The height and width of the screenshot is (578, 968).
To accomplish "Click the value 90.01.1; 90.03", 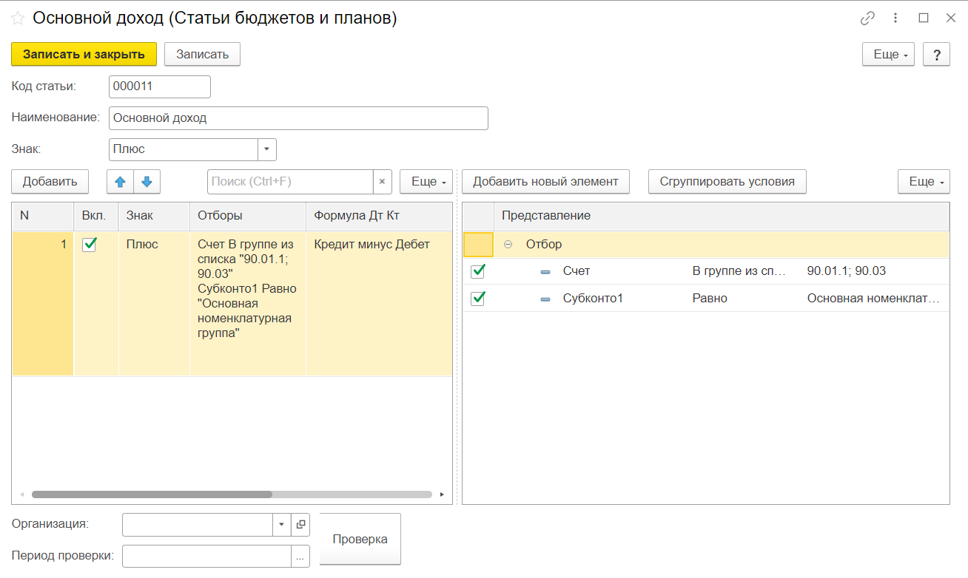I will (847, 271).
